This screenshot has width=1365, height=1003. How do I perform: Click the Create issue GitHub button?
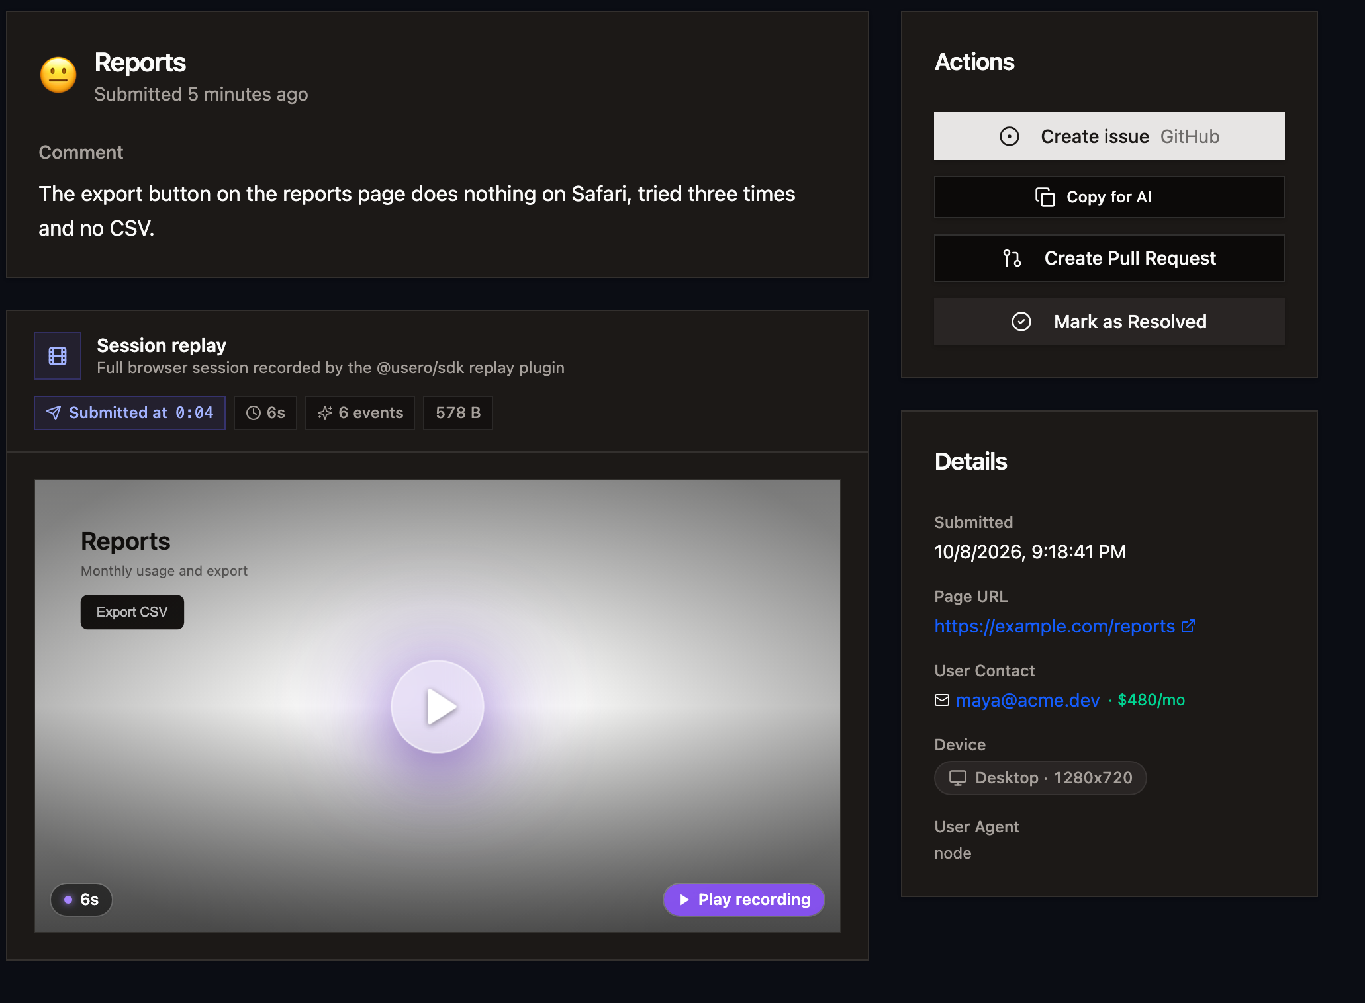tap(1109, 136)
